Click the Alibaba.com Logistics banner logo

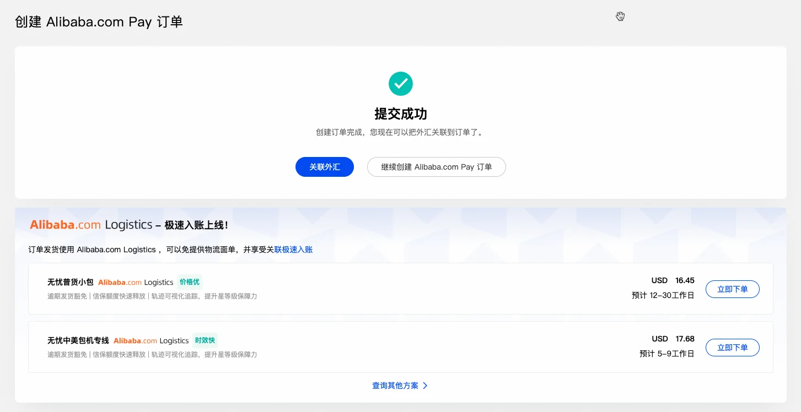pyautogui.click(x=91, y=225)
